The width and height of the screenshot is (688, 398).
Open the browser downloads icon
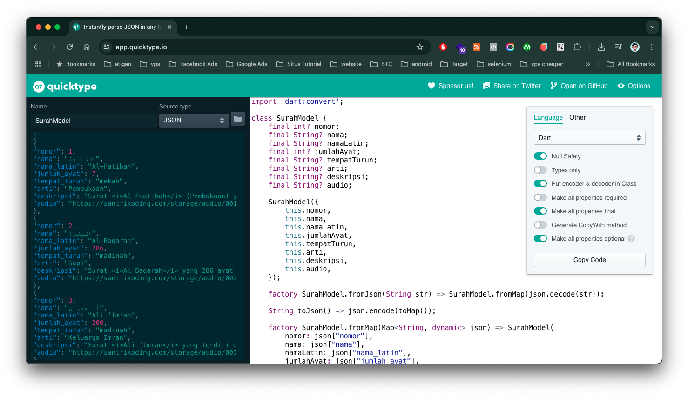coord(601,47)
